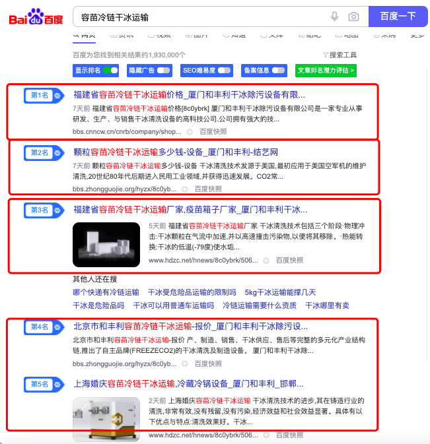Click the 百度一下 search button
The height and width of the screenshot is (444, 430).
(x=398, y=16)
